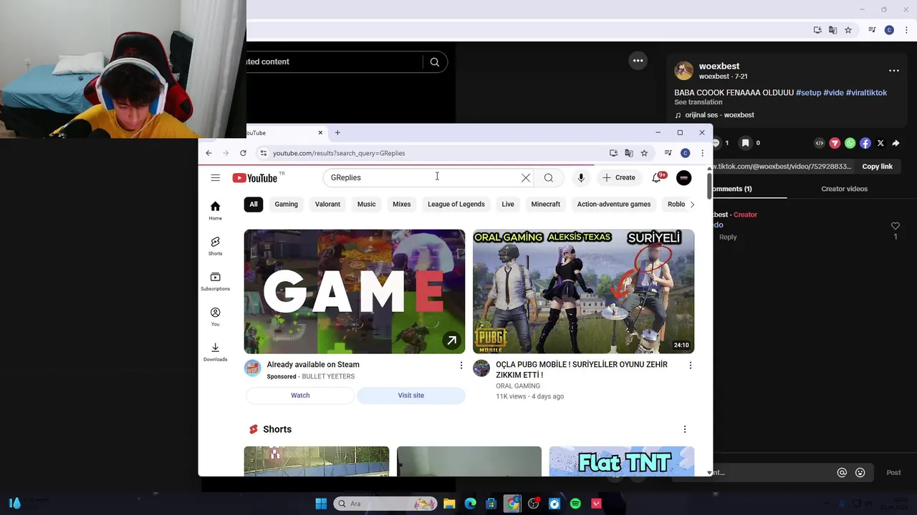Open Shorts in the YouTube sidebar

[215, 245]
